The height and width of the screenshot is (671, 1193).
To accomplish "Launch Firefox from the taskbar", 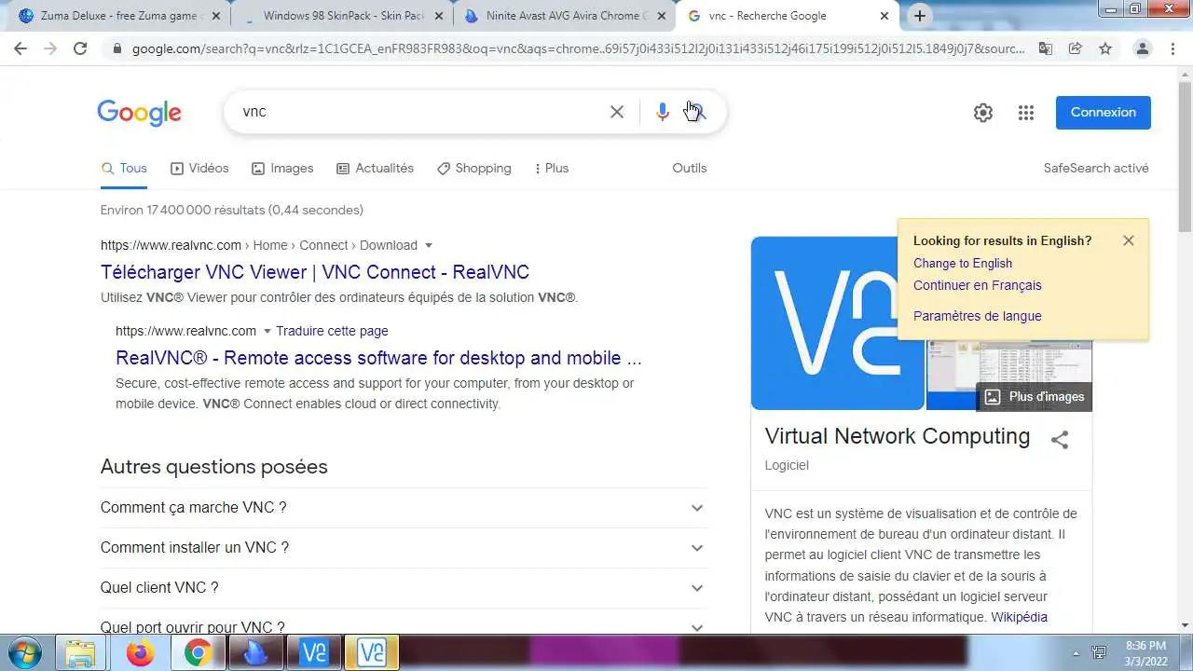I will (141, 652).
